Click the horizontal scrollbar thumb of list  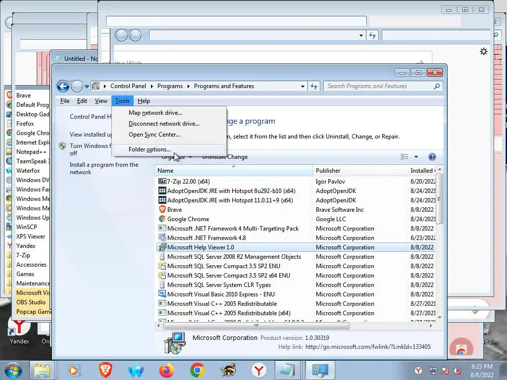coord(256,326)
